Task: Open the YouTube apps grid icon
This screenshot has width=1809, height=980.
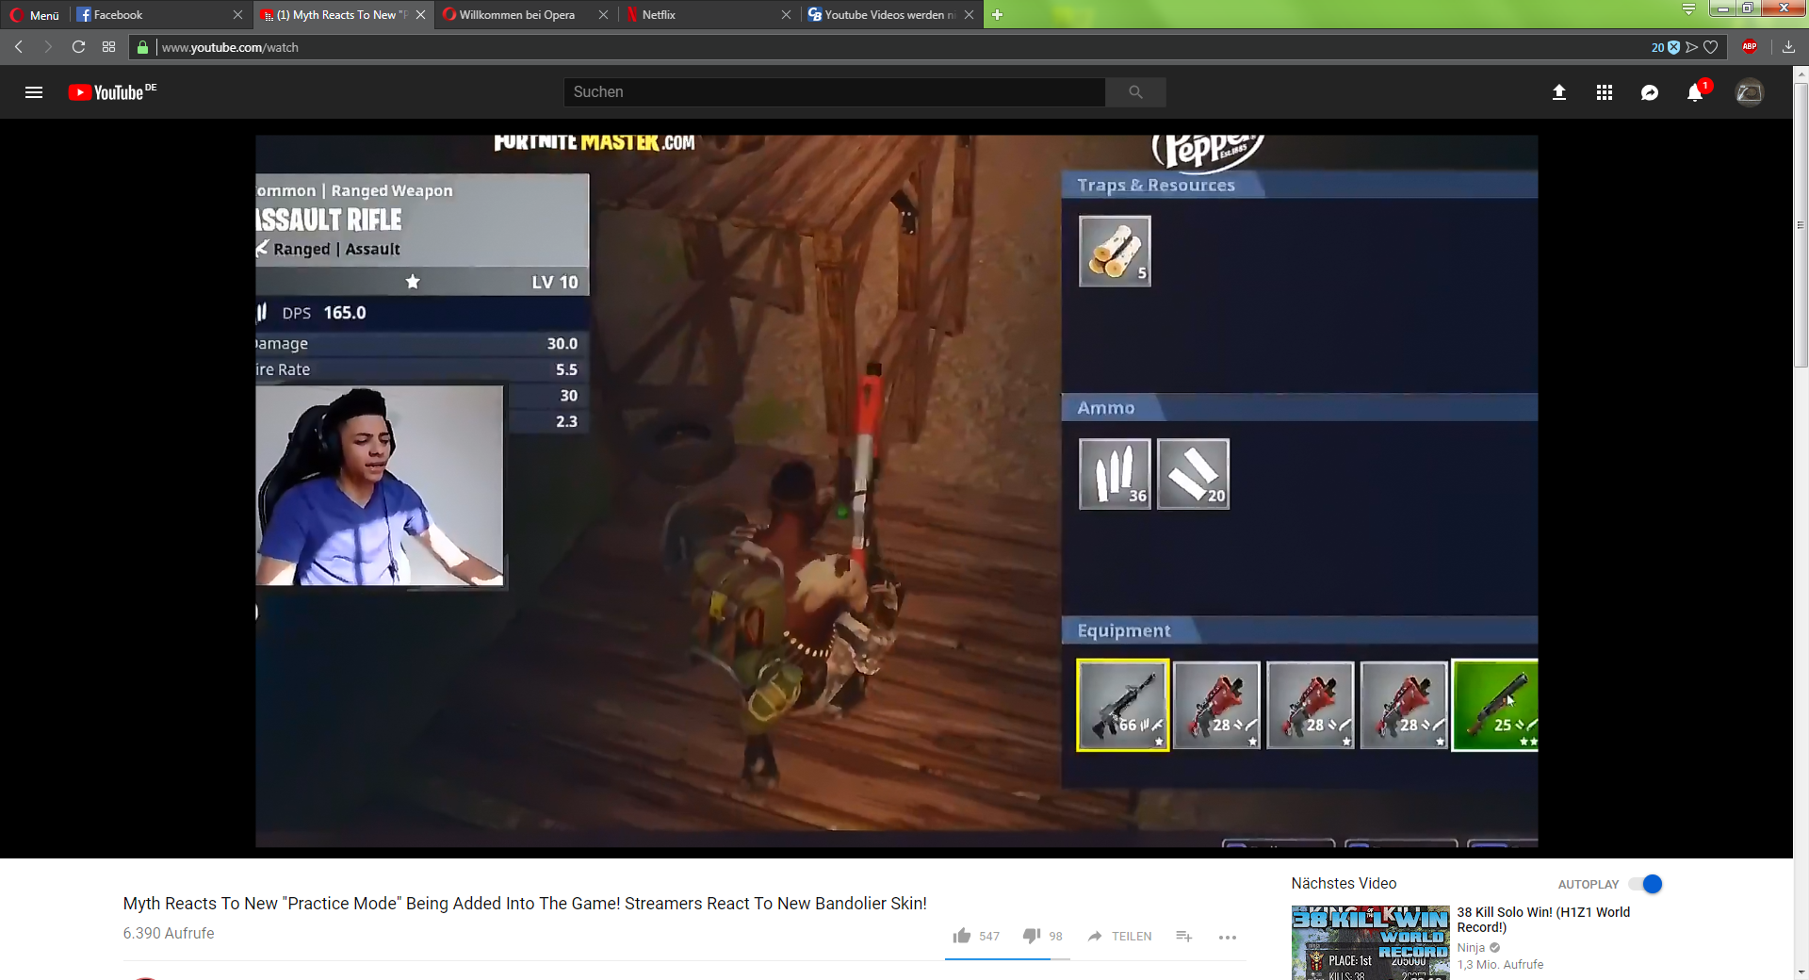Action: pyautogui.click(x=1605, y=92)
